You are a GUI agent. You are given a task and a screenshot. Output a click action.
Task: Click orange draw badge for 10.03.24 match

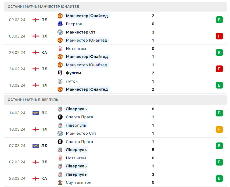(x=219, y=129)
